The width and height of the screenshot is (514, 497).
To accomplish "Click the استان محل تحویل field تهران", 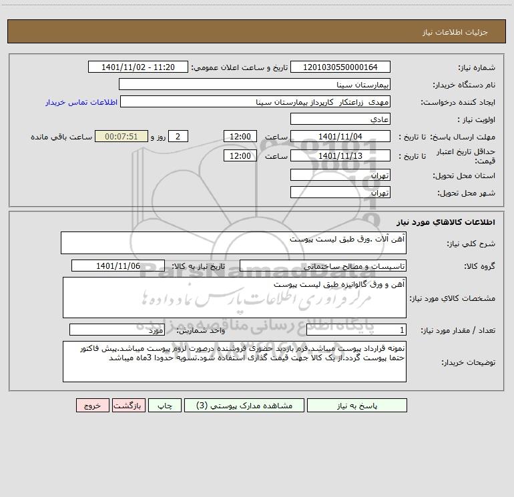I will pos(340,175).
